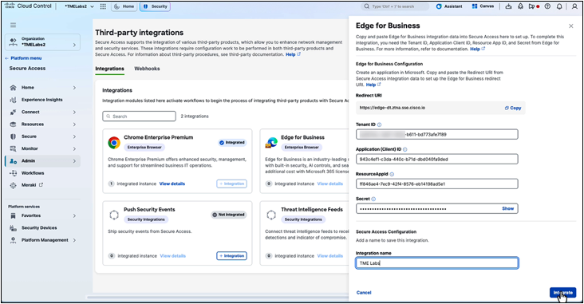
Task: View details for Threat Intelligence Feeds
Action: pyautogui.click(x=330, y=256)
